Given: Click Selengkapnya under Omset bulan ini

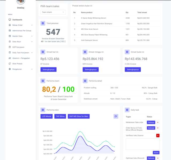Looking at the screenshot, I should tap(133, 69).
